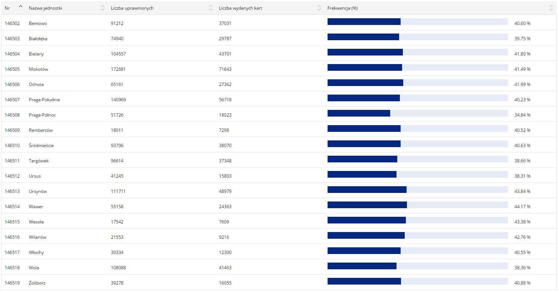This screenshot has height=292, width=559.
Task: Click the Praga-Północ turnout bar
Action: click(417, 113)
